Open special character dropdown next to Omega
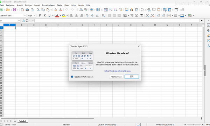 [x=146, y=10]
